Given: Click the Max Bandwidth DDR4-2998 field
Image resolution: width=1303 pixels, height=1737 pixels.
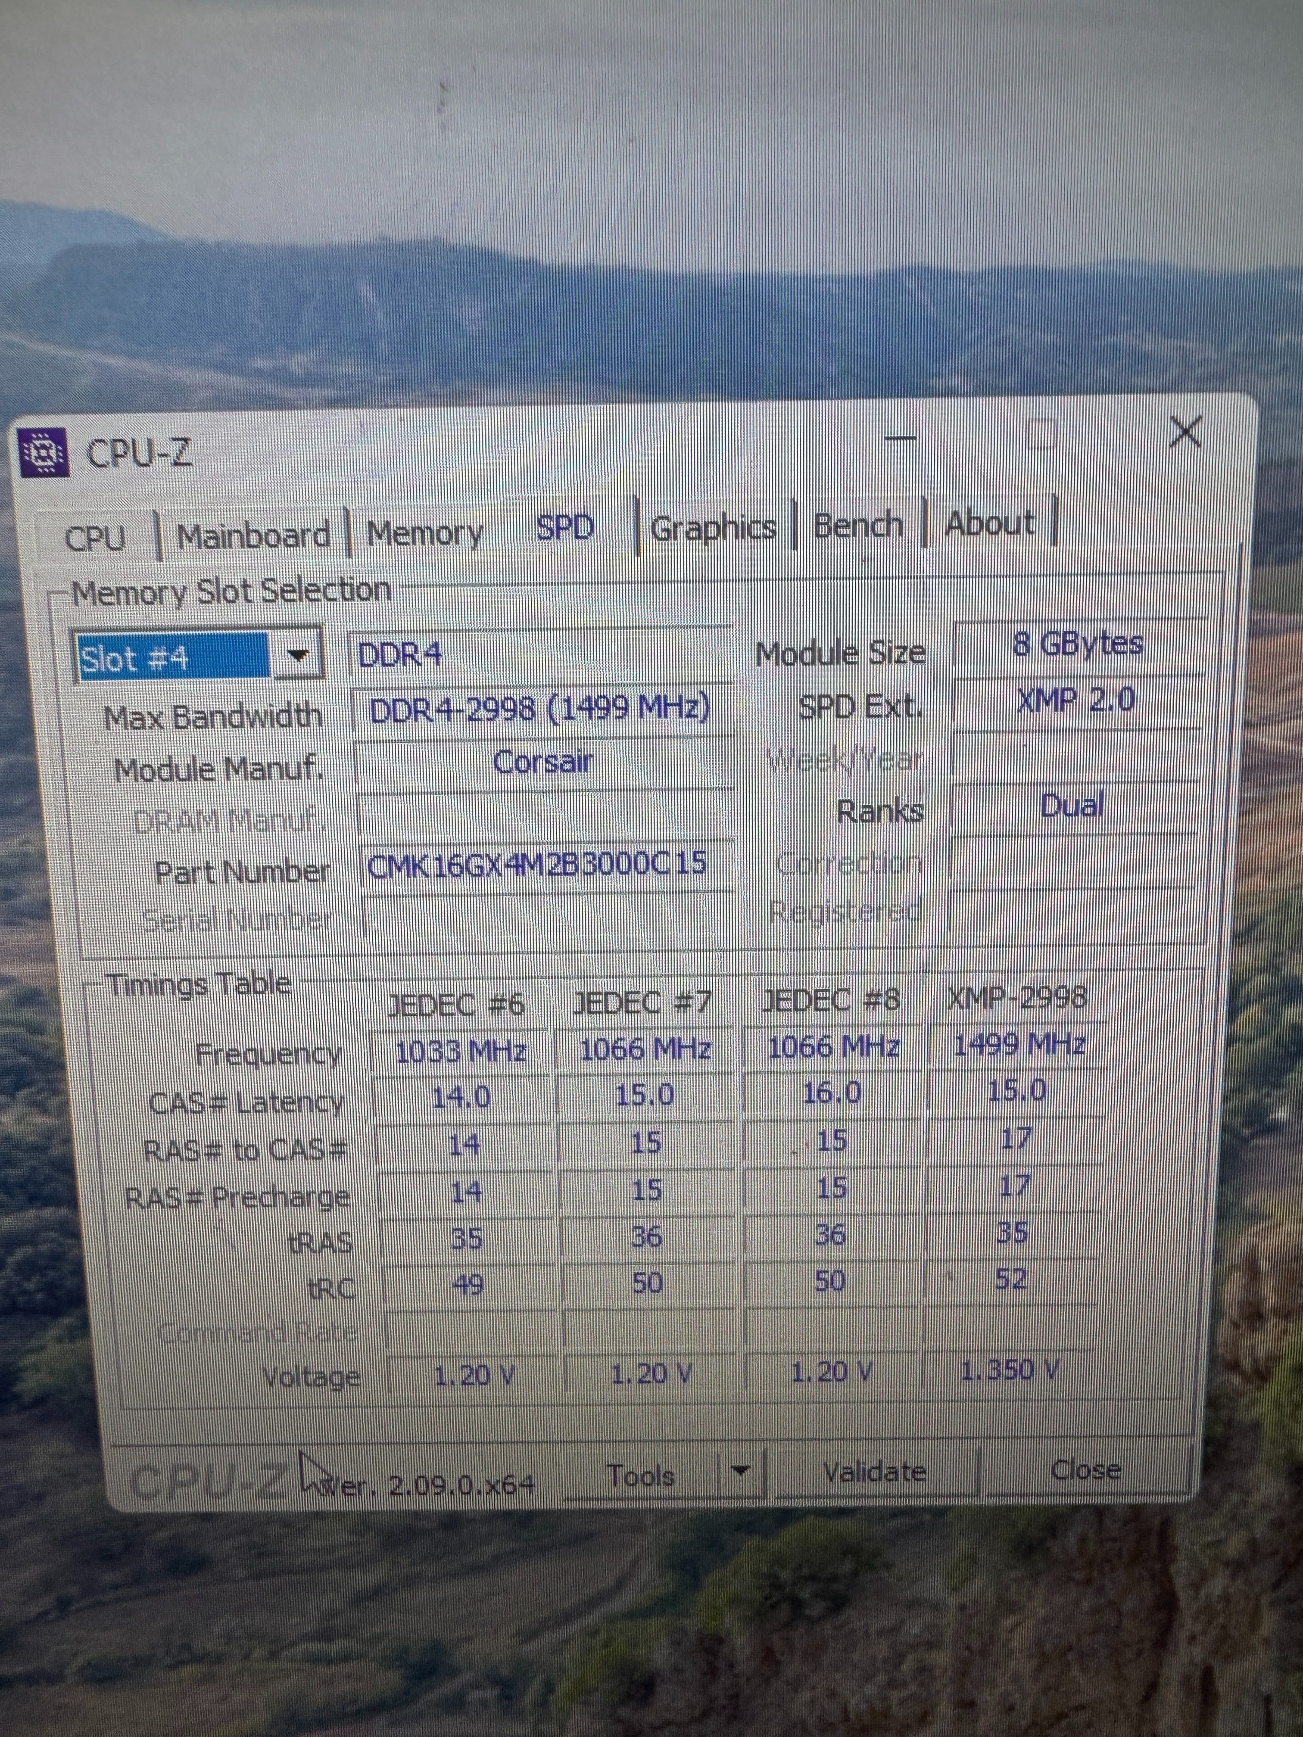Looking at the screenshot, I should [540, 709].
